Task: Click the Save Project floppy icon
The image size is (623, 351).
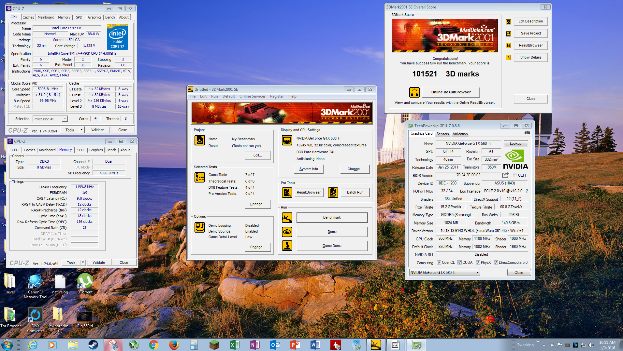Action: pos(508,34)
